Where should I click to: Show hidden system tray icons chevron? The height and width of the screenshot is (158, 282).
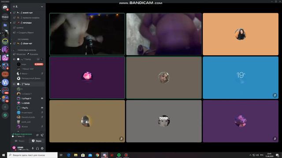point(250,155)
